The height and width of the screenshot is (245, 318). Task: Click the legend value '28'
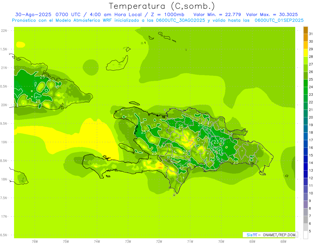[x=311, y=57]
